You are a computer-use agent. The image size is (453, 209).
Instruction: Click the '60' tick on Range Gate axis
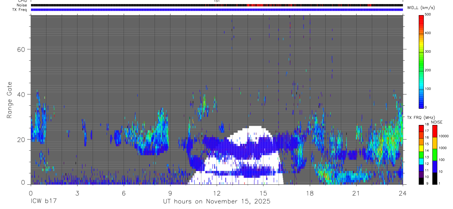point(21,49)
